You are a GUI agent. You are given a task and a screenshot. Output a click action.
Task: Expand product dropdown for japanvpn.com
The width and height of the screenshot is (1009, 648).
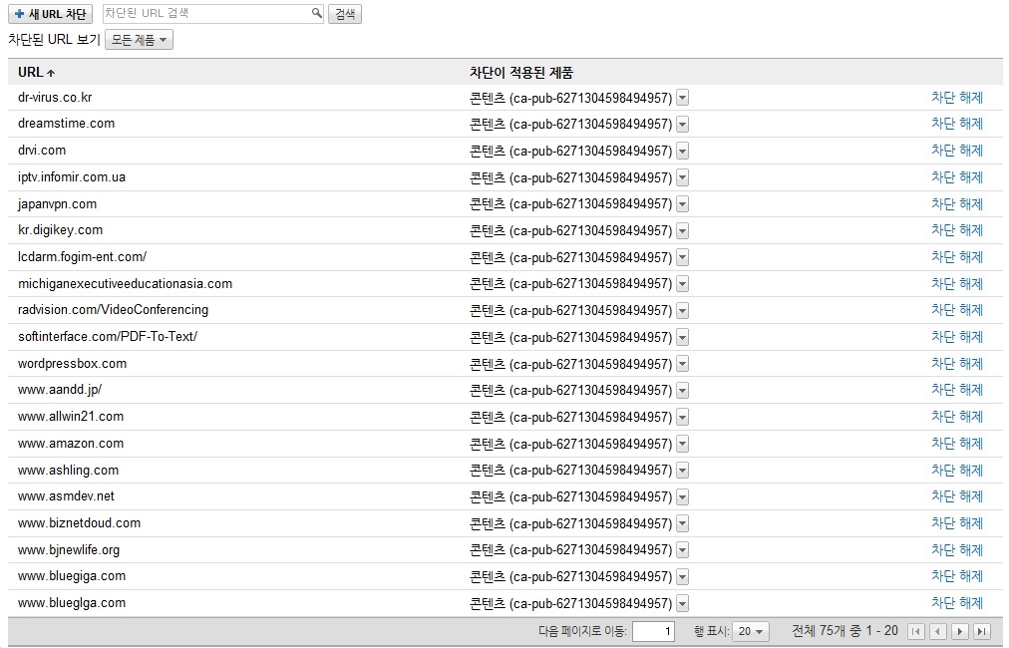pyautogui.click(x=683, y=204)
